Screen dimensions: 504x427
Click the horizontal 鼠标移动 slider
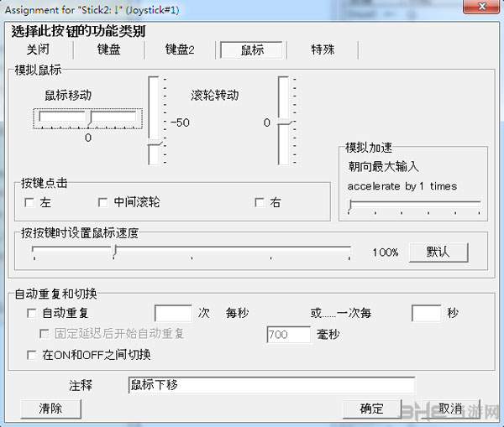click(87, 118)
